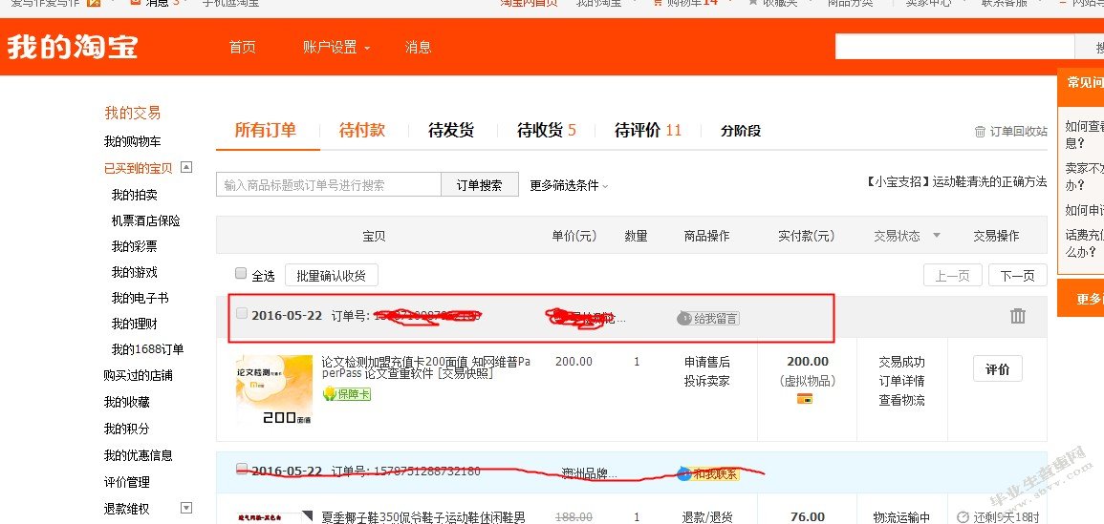This screenshot has width=1104, height=524.
Task: Click 批量确认收货 button
Action: point(331,276)
